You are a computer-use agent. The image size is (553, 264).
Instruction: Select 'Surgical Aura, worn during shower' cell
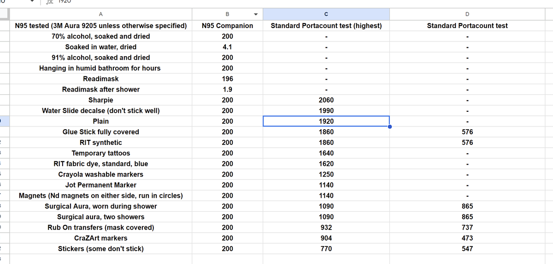pos(101,206)
